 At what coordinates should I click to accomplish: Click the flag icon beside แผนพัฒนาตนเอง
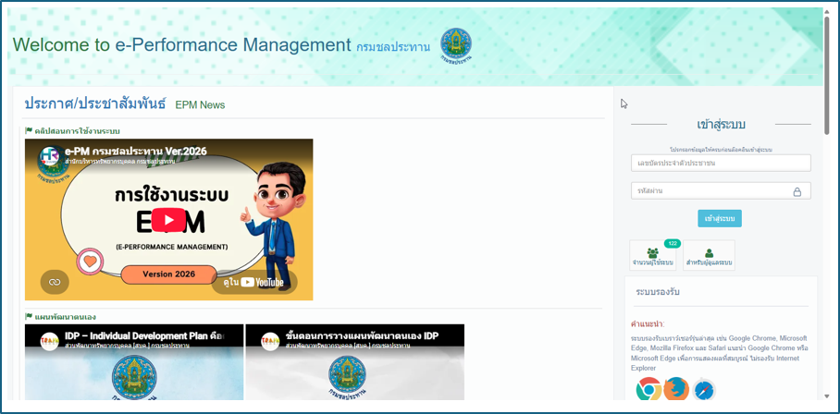click(x=29, y=317)
